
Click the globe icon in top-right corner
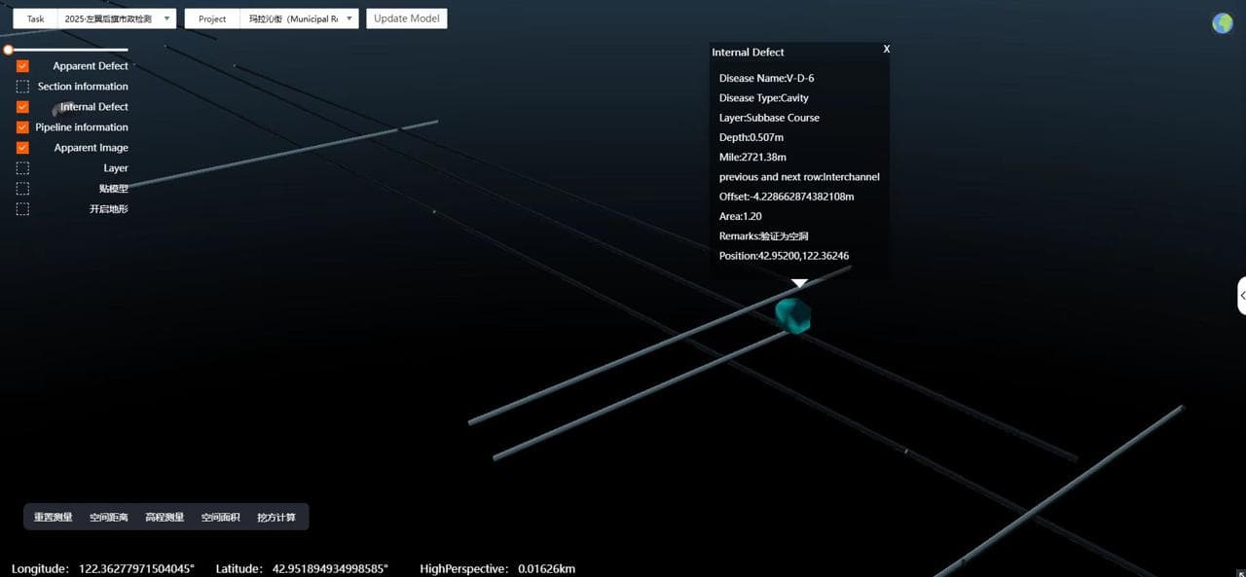click(x=1222, y=23)
